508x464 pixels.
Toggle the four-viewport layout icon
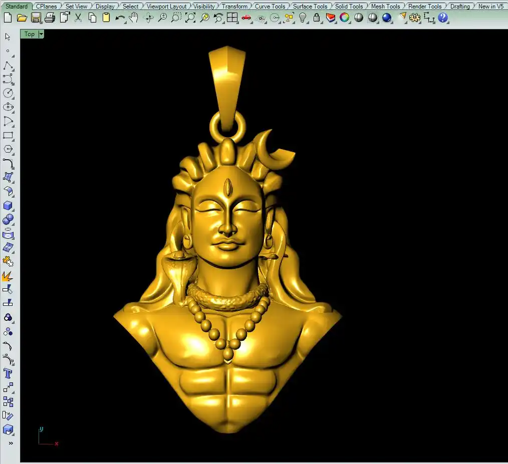[x=232, y=18]
